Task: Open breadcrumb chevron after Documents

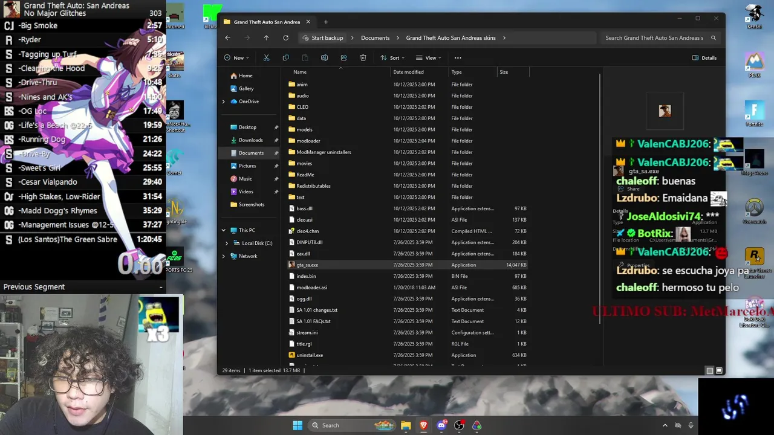Action: tap(398, 38)
